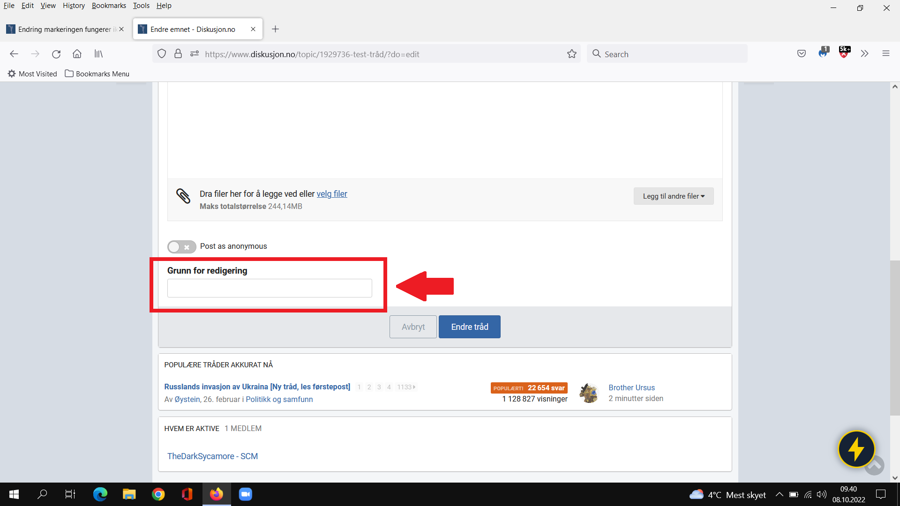This screenshot has width=900, height=506.
Task: Expand the Legg til andre filer dropdown
Action: 674,196
